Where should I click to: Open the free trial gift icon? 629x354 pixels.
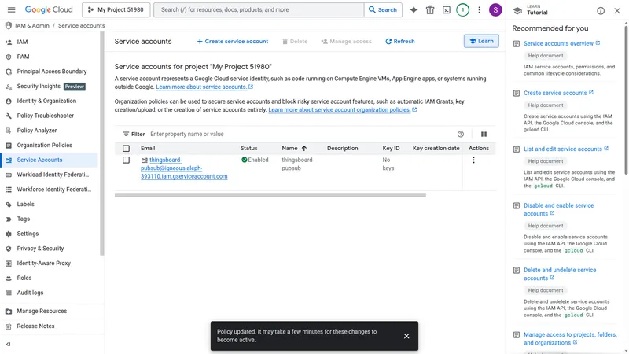[x=430, y=9]
